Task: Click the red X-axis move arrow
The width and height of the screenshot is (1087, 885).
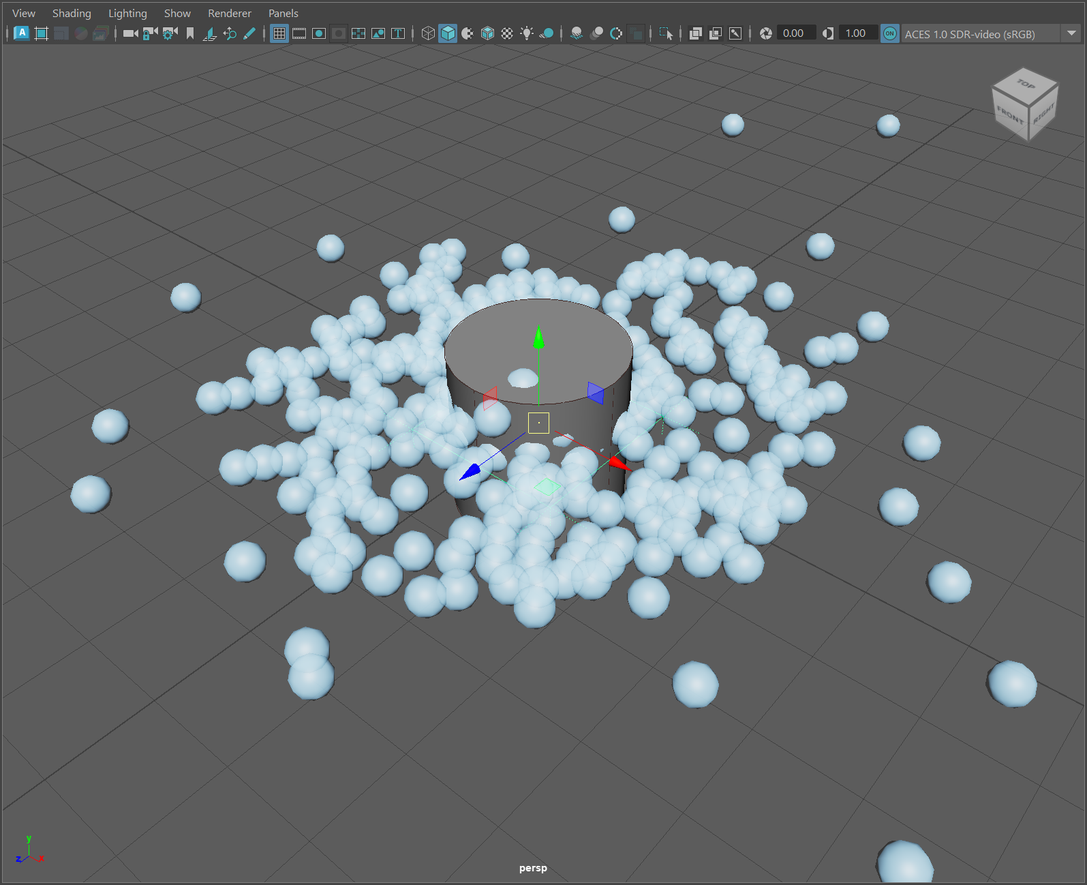Action: tap(619, 464)
